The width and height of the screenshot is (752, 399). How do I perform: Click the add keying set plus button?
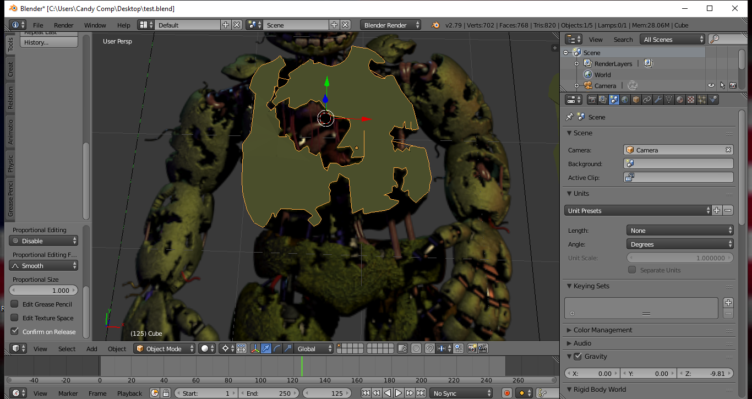728,303
